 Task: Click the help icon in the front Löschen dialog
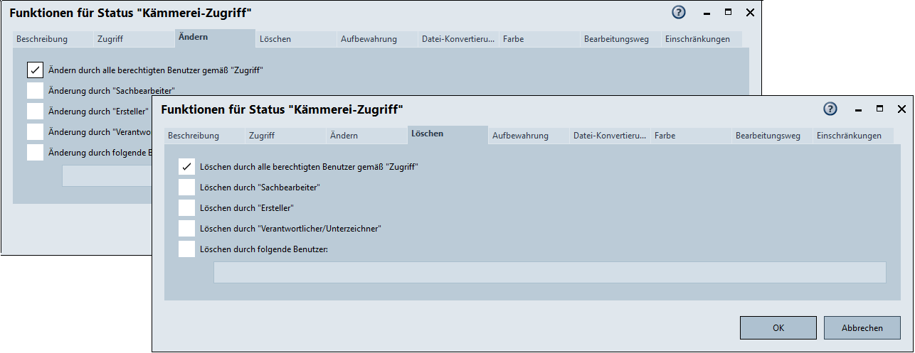[x=830, y=109]
